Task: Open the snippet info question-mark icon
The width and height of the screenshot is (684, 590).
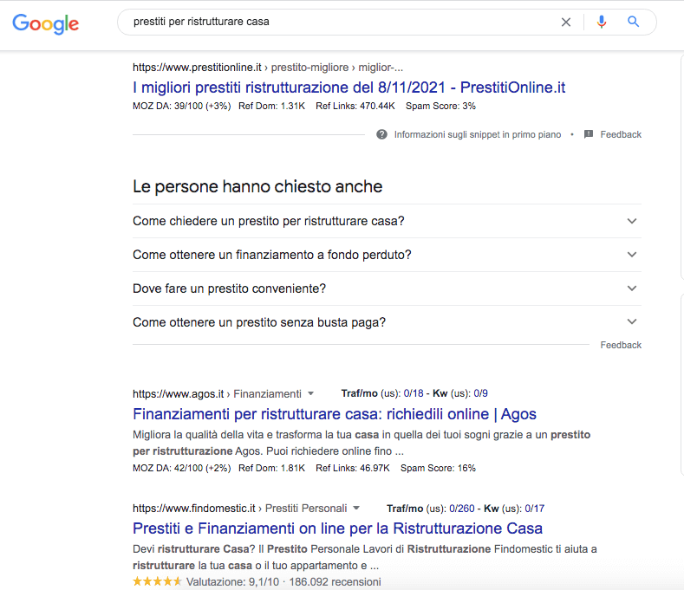Action: pyautogui.click(x=381, y=134)
